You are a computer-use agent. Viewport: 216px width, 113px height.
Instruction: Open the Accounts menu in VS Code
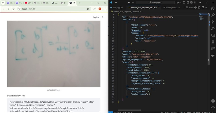click(x=213, y=101)
